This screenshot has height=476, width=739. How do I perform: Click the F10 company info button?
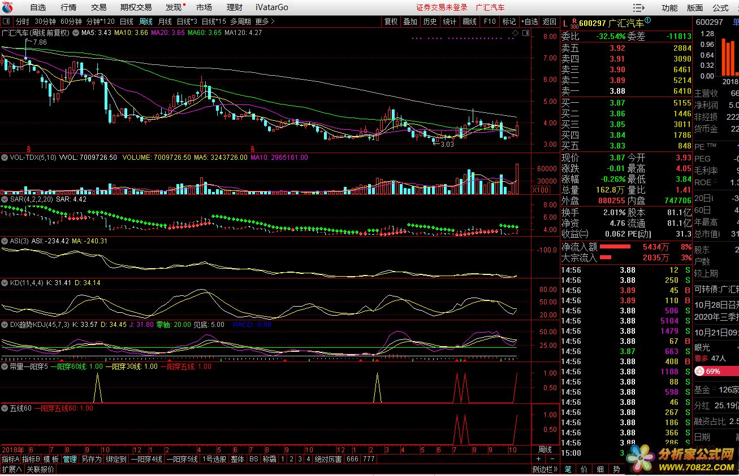point(490,21)
